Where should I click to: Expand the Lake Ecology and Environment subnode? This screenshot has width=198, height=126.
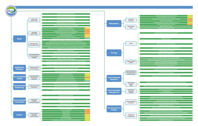point(34,33)
